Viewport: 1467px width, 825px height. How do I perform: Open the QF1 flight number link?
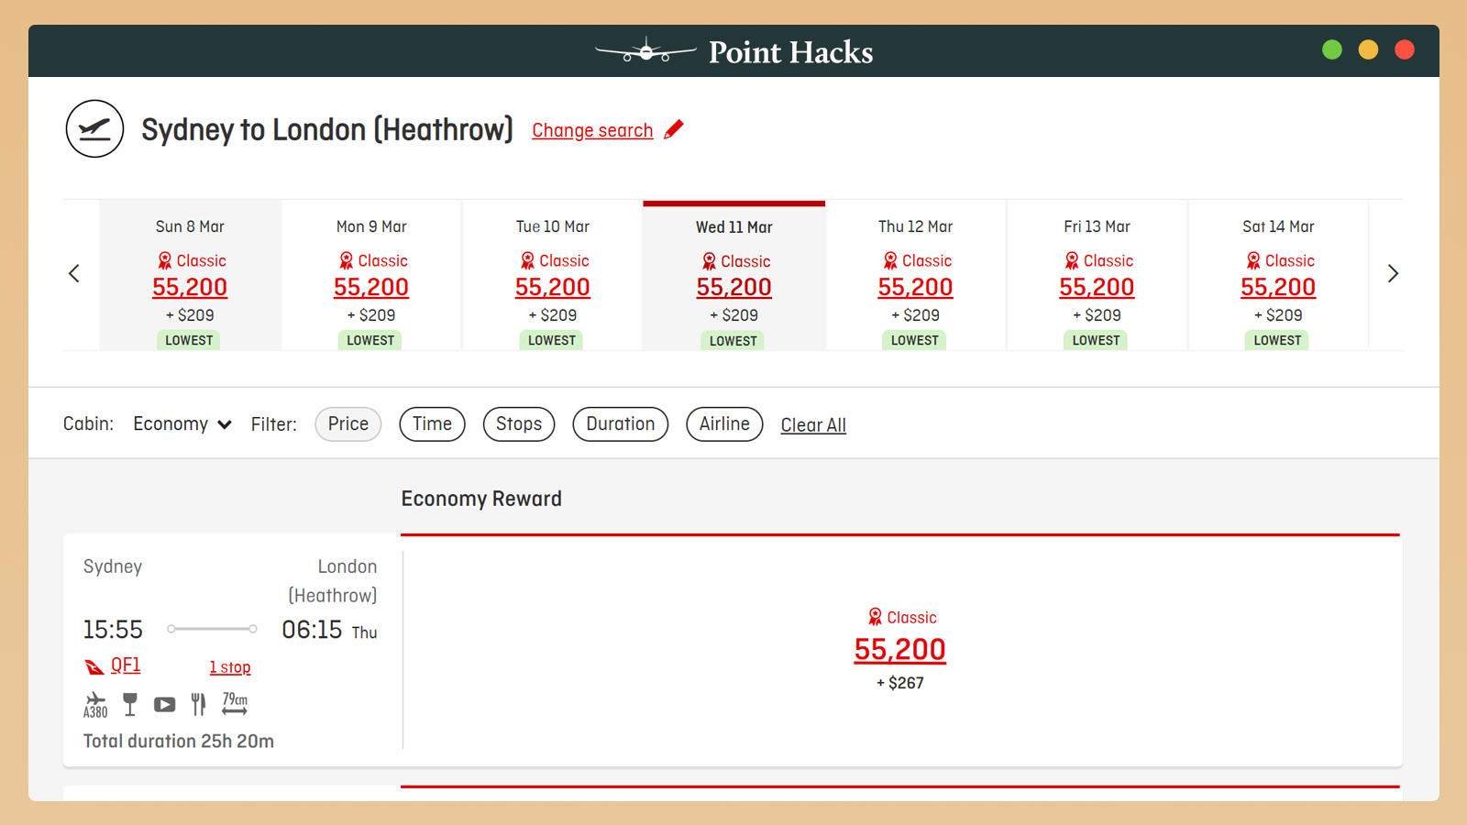[126, 665]
